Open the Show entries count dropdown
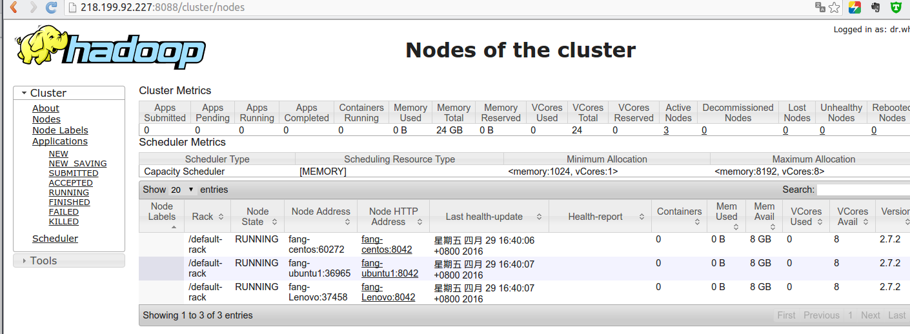910x334 pixels. click(183, 190)
